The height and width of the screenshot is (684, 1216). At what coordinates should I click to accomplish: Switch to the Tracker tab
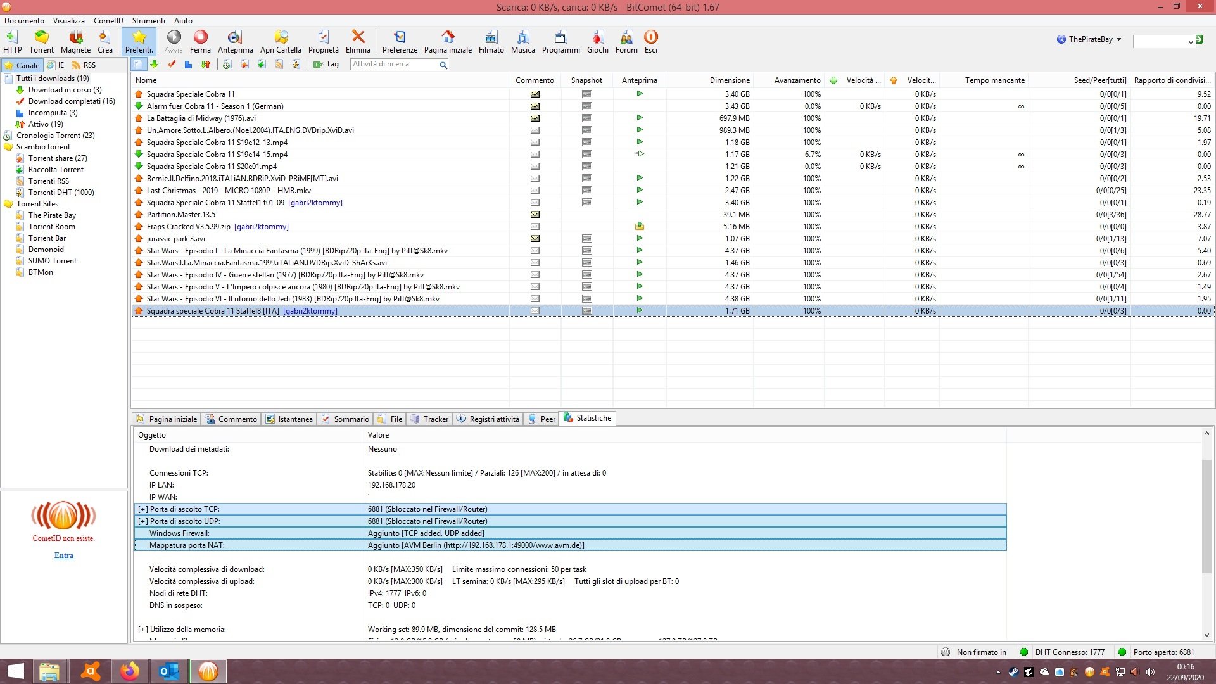click(430, 419)
